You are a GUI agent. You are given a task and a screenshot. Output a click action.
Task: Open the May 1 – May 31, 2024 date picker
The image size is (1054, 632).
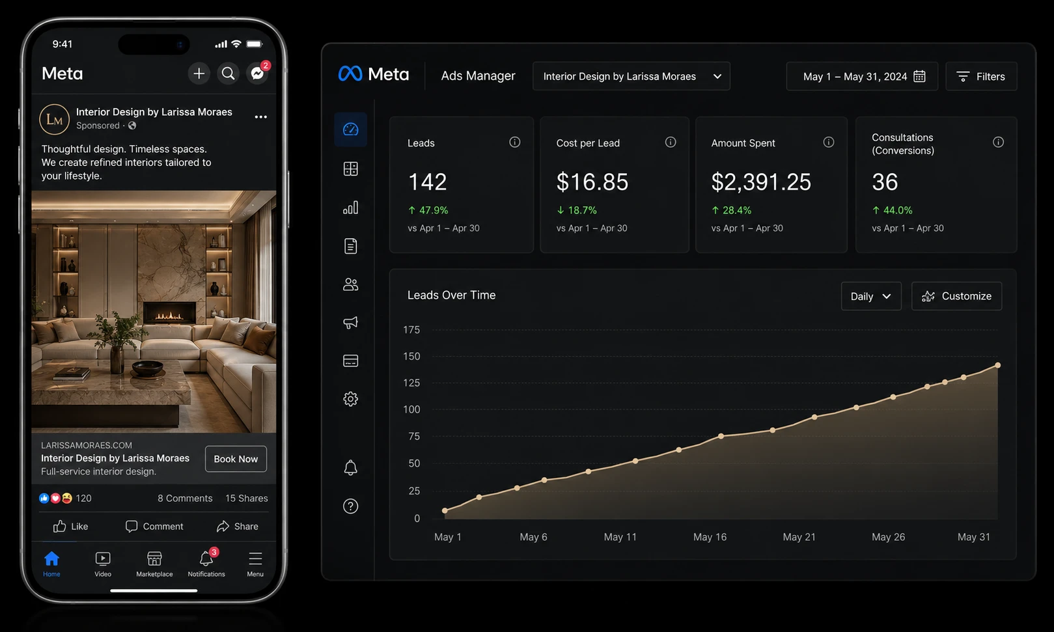[862, 76]
